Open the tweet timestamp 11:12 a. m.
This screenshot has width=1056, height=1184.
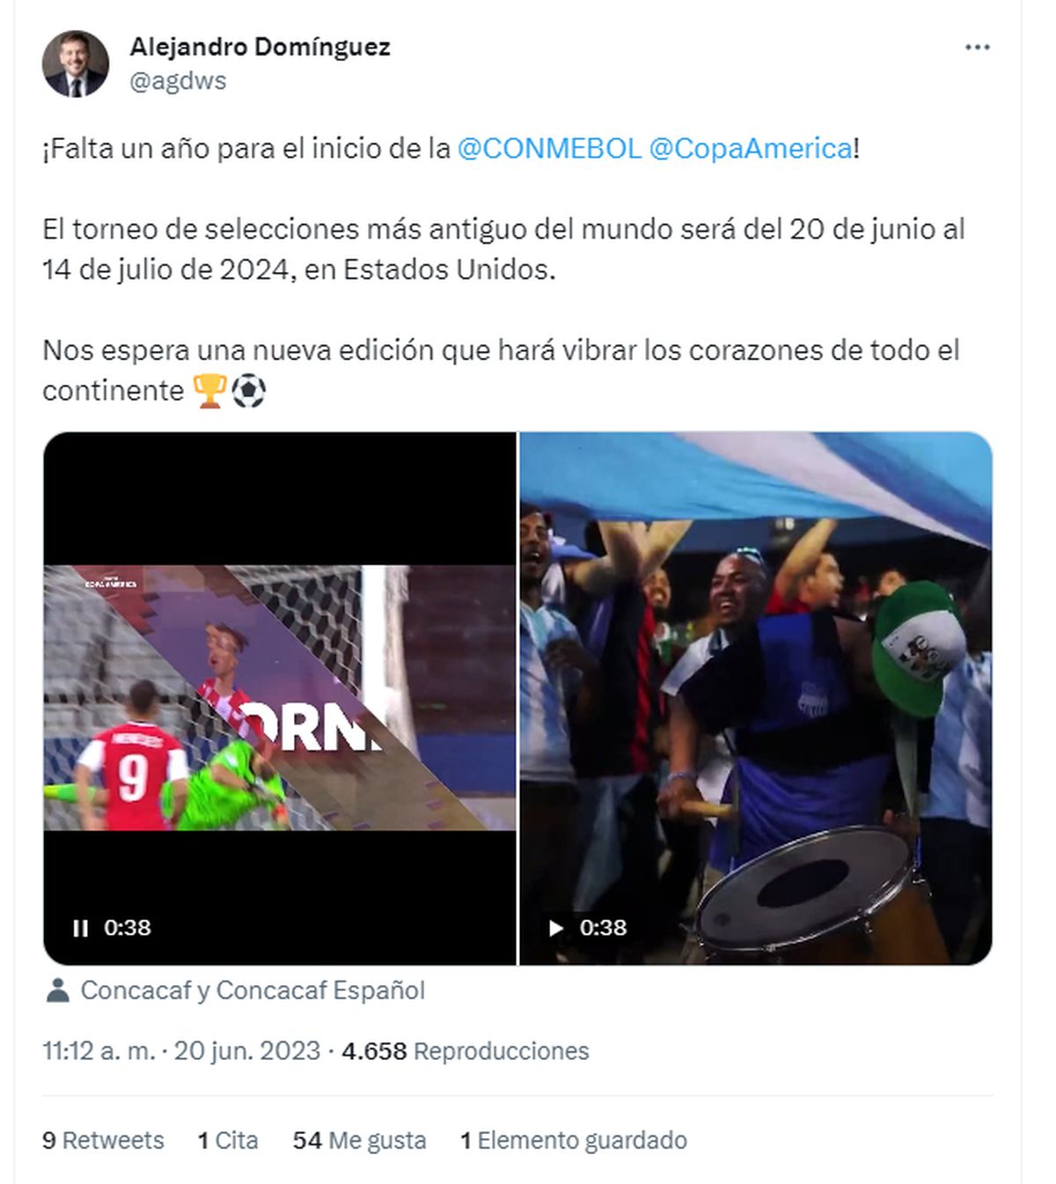[x=99, y=1051]
